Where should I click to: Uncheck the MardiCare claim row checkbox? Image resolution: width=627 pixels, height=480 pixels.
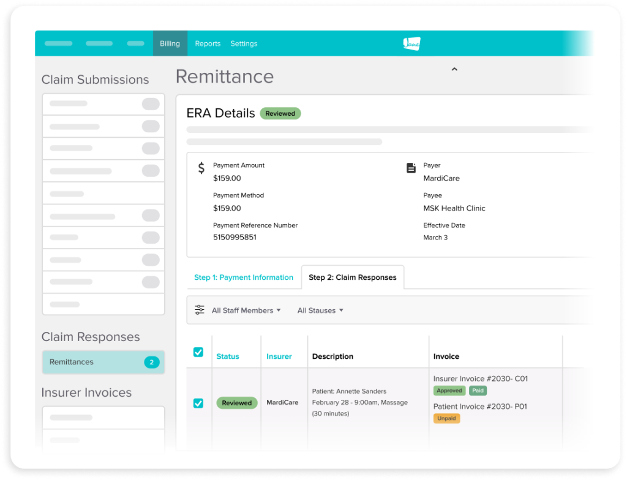point(198,403)
